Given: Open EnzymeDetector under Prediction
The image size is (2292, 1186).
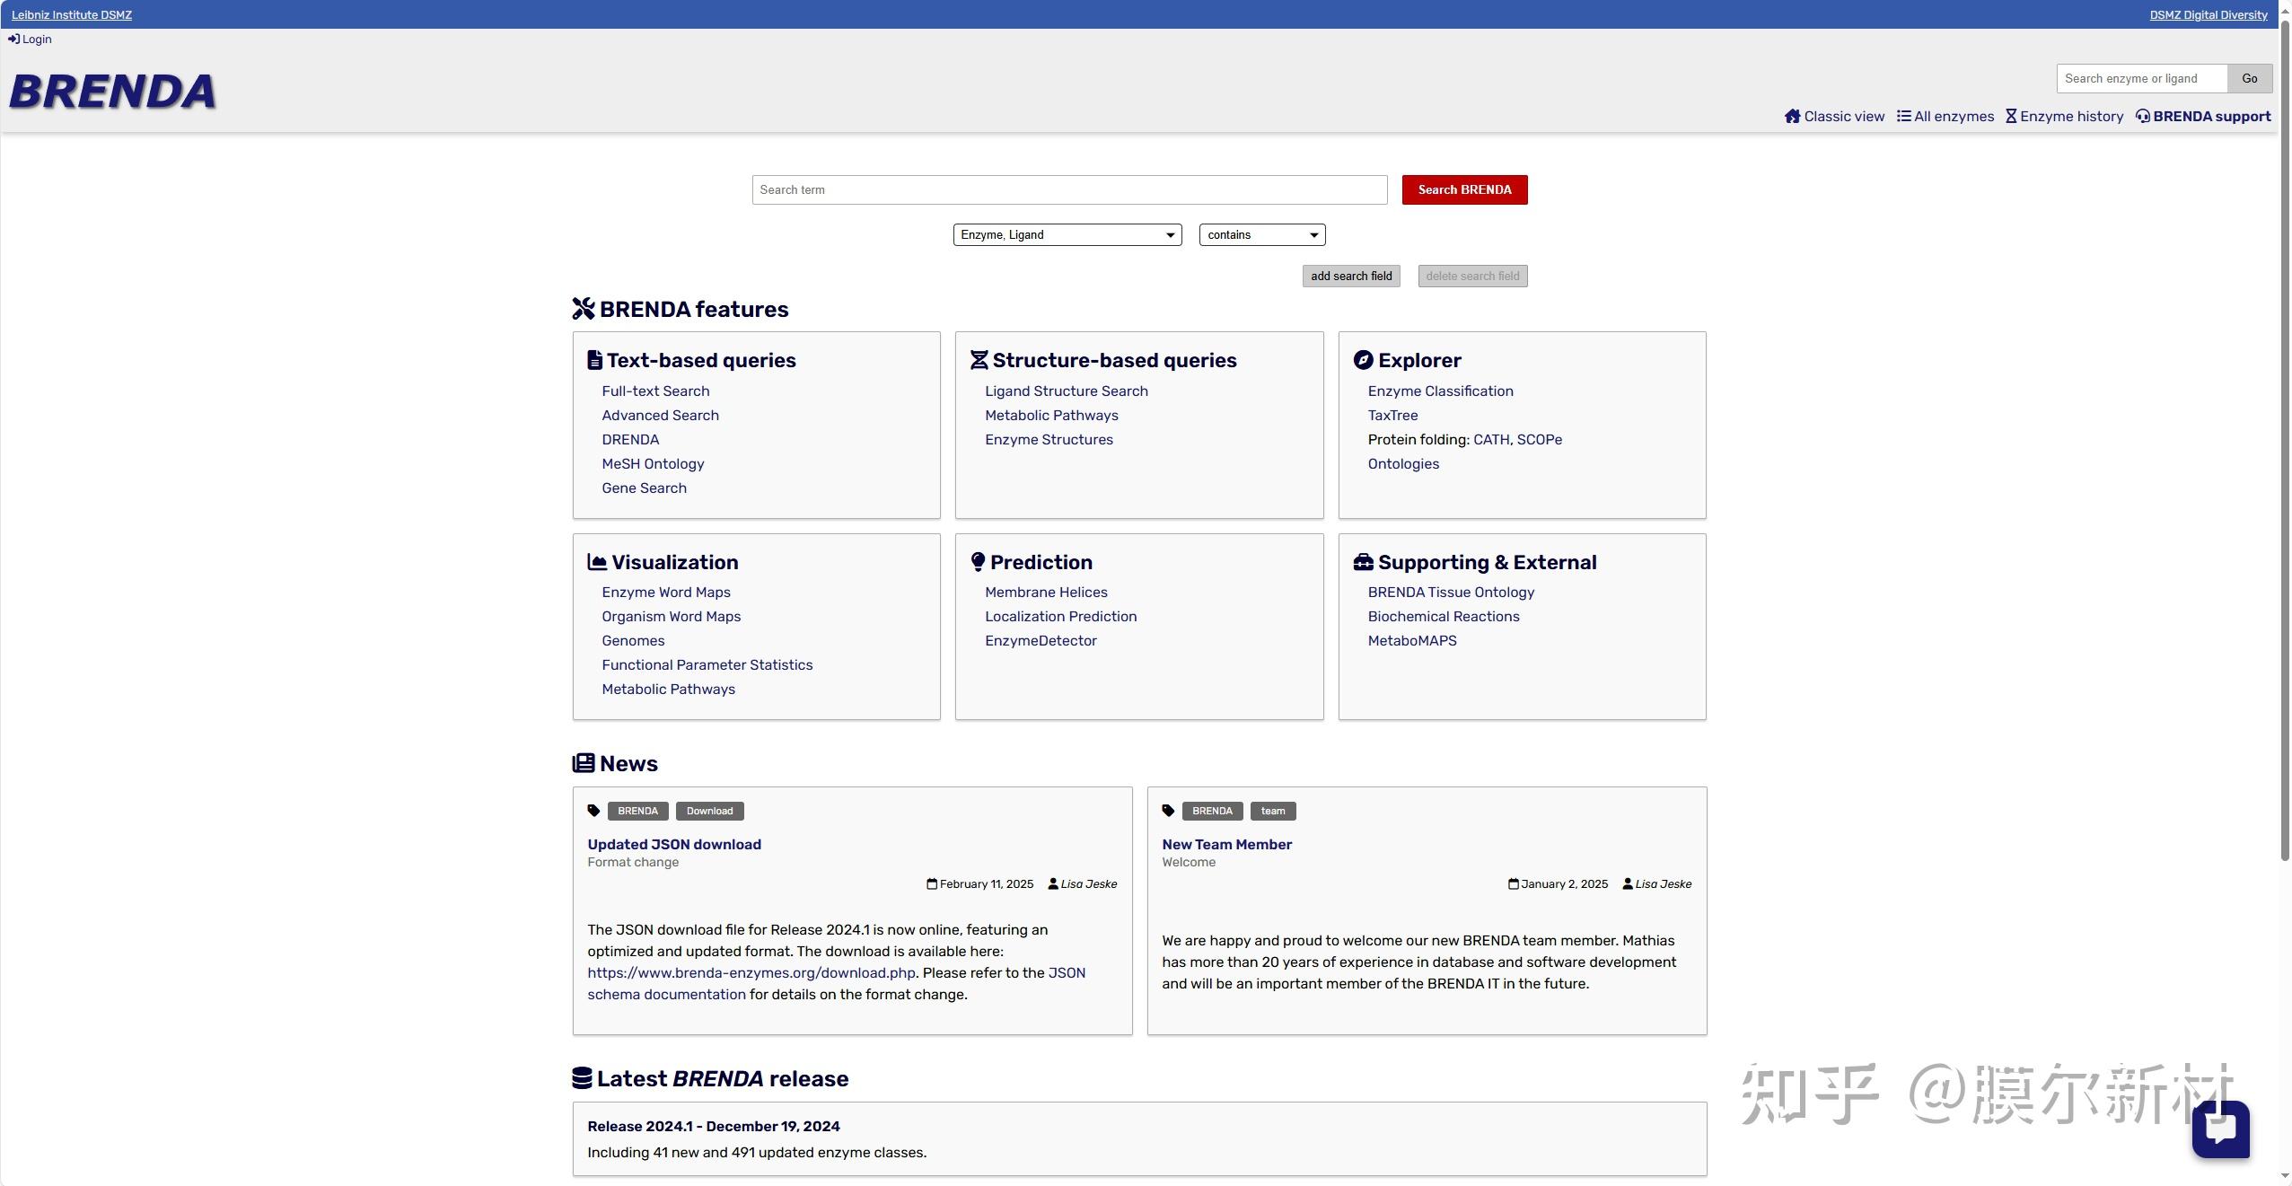Looking at the screenshot, I should (1040, 640).
